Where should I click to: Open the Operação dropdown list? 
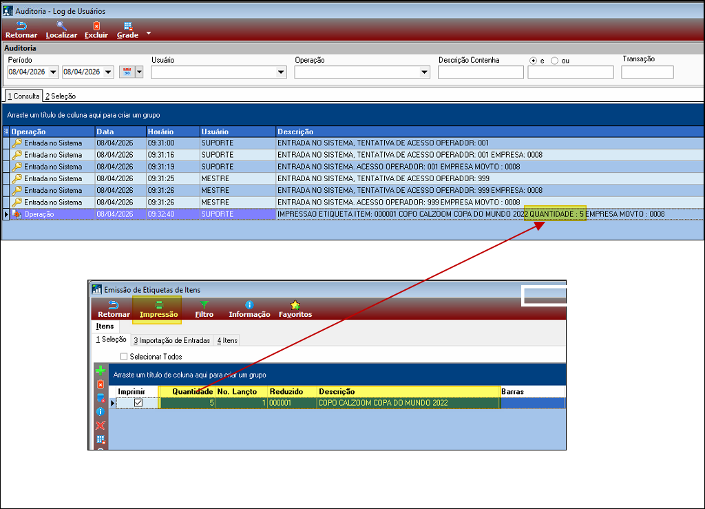(424, 72)
